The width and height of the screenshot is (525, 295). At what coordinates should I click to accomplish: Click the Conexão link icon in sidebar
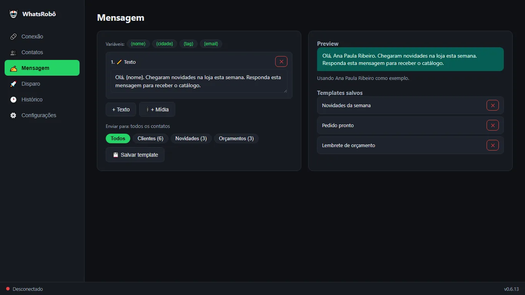pos(13,36)
